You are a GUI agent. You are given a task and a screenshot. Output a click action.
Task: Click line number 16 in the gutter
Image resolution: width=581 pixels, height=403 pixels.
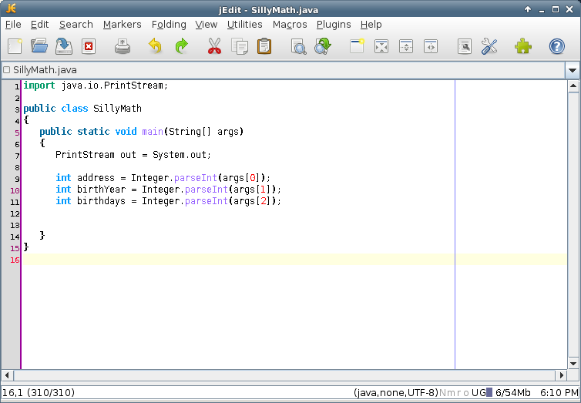coord(15,260)
